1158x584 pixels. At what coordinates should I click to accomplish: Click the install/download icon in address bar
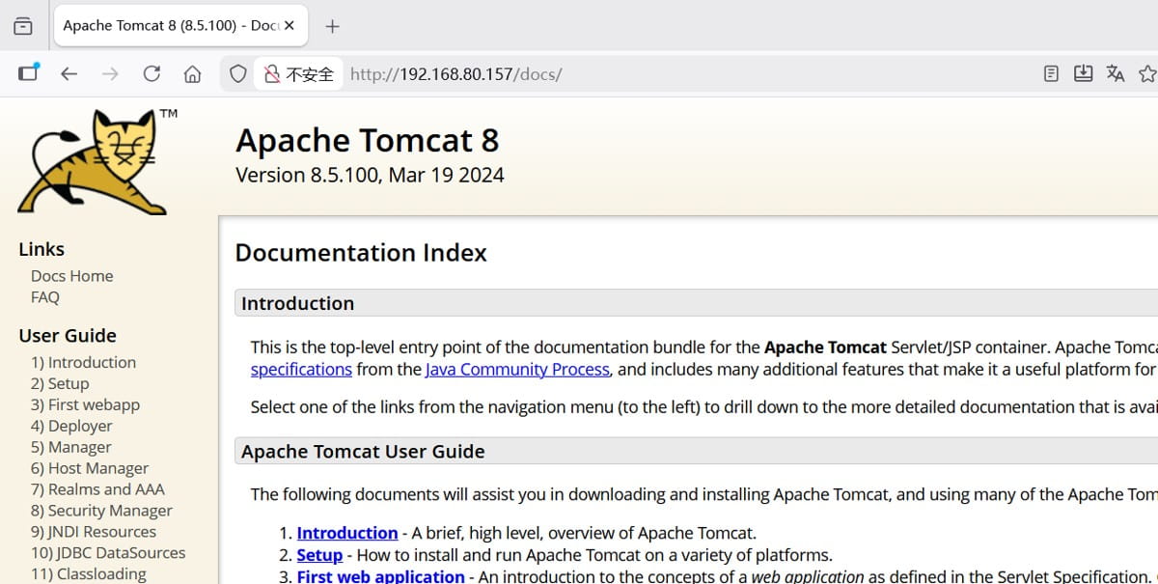(x=1083, y=73)
